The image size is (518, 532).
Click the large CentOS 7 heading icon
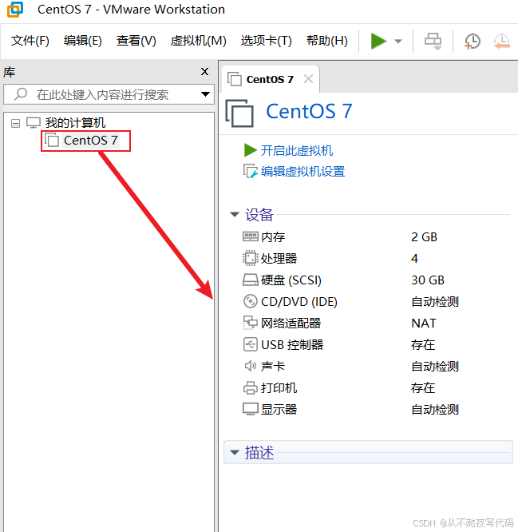239,113
